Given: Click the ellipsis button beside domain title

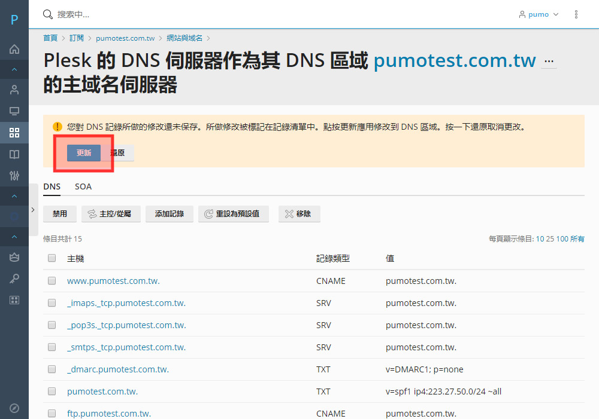Looking at the screenshot, I should click(x=549, y=62).
